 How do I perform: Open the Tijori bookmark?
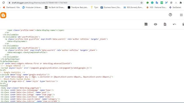click(95, 7)
